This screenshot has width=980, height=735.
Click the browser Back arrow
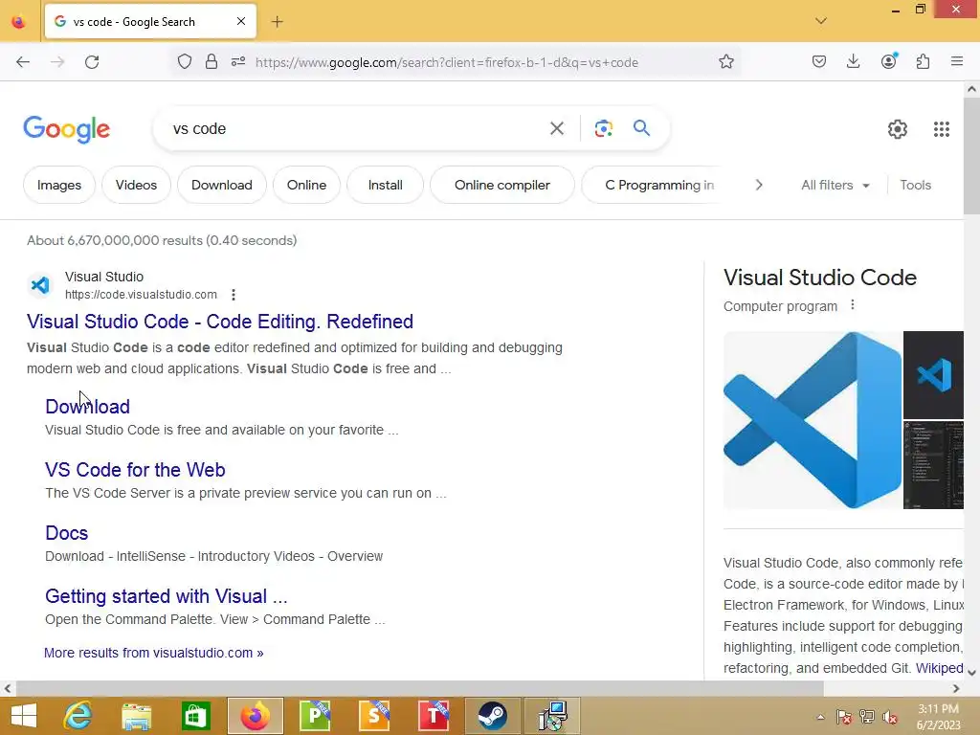tap(23, 62)
